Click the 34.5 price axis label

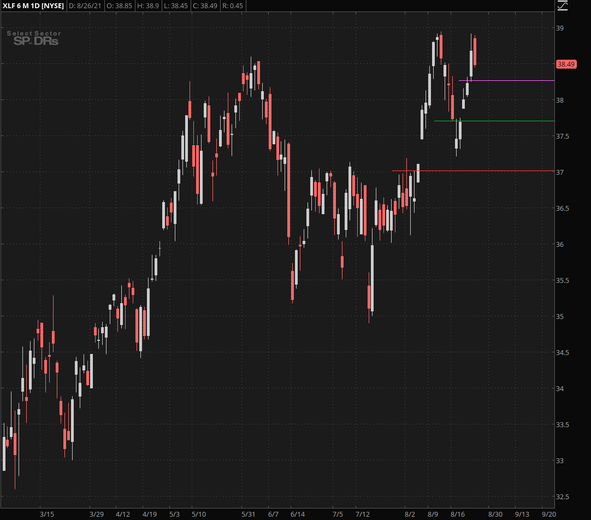click(563, 353)
